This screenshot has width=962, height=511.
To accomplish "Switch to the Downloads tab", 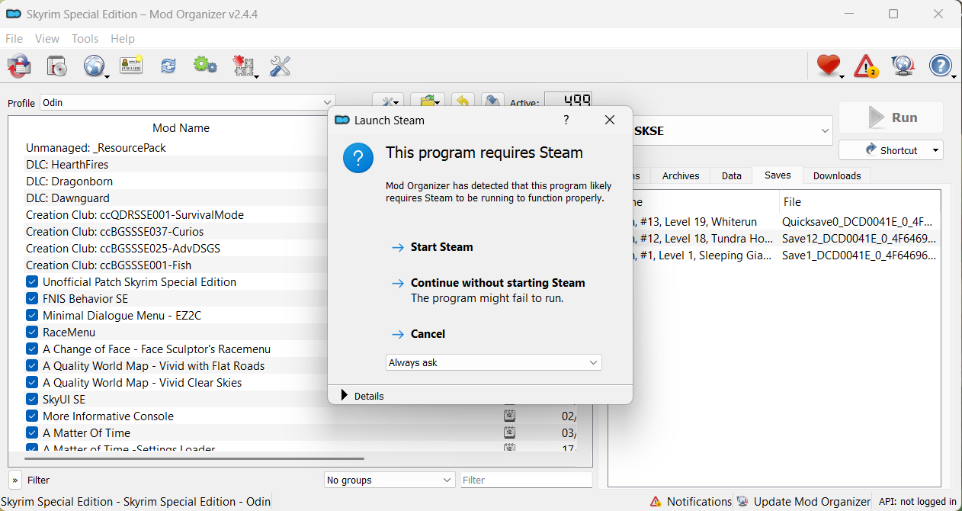I will coord(837,175).
